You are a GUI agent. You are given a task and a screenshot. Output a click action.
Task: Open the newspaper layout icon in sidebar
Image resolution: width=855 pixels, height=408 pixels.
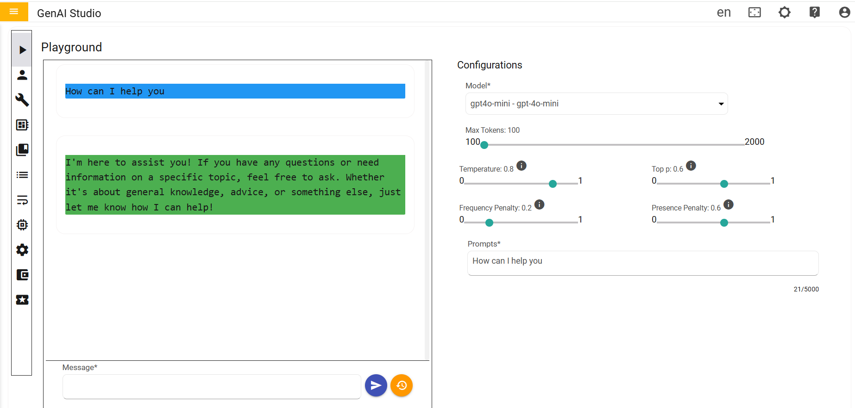coord(22,125)
